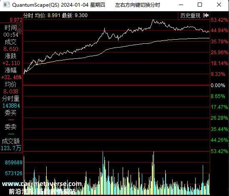Click the application icon in title bar
This screenshot has width=229, height=196.
[x=7, y=5]
